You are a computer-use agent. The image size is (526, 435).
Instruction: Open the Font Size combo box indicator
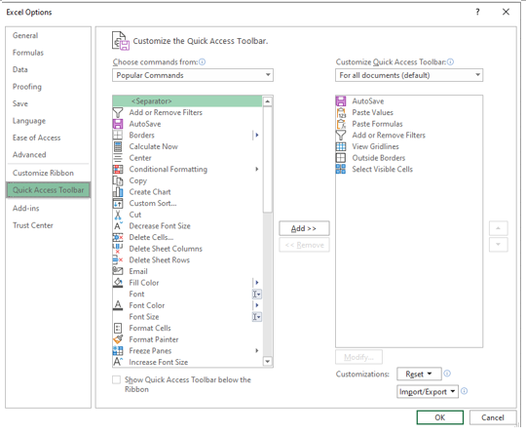[256, 317]
